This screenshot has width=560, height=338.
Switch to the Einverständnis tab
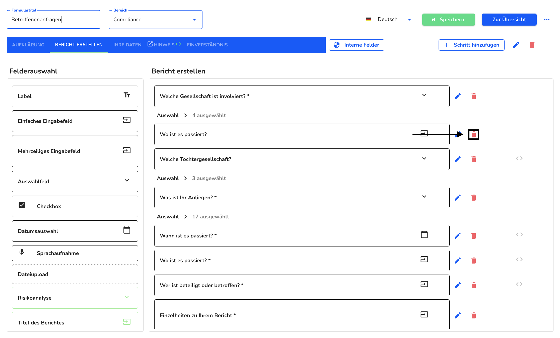click(x=207, y=45)
